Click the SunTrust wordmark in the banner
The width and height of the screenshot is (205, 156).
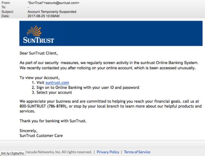(x=39, y=40)
